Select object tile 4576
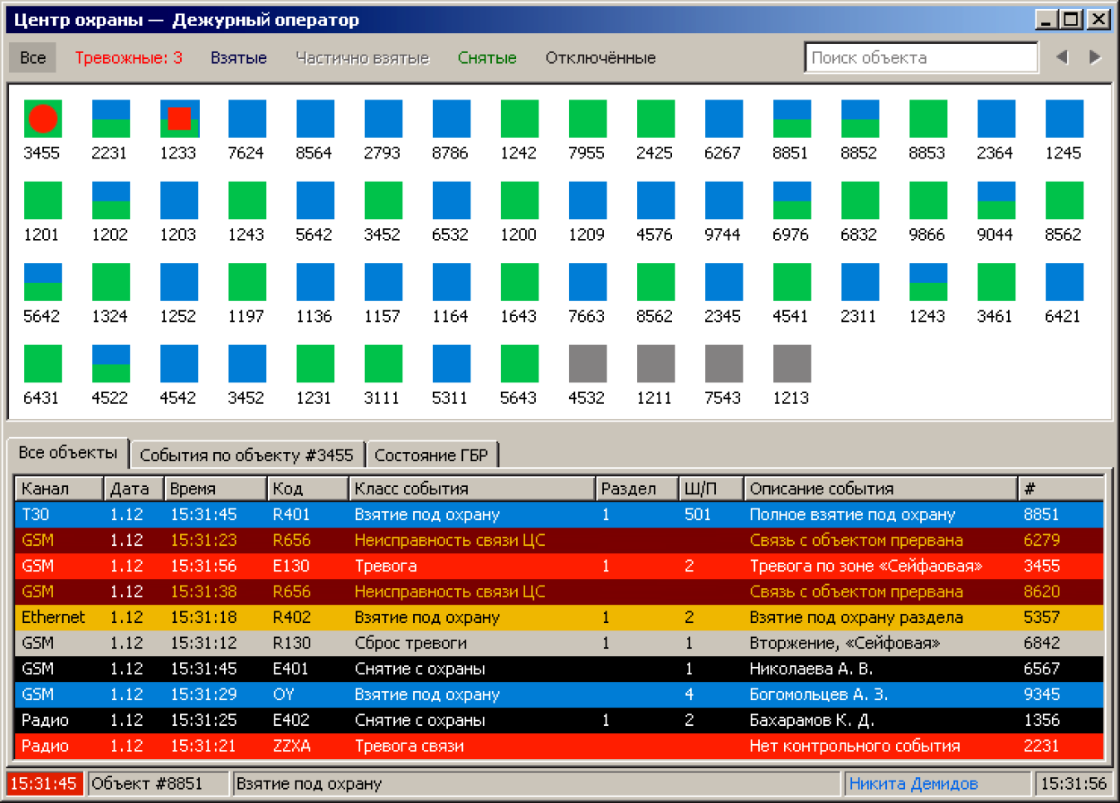 point(655,200)
